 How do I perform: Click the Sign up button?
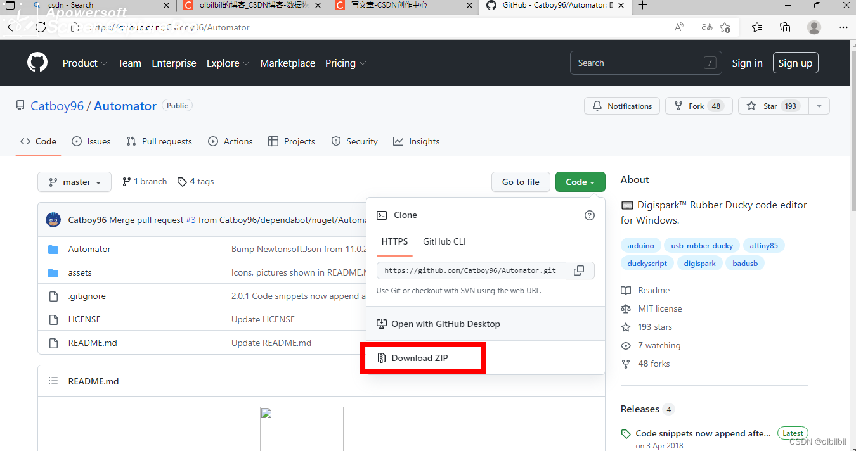pos(795,63)
